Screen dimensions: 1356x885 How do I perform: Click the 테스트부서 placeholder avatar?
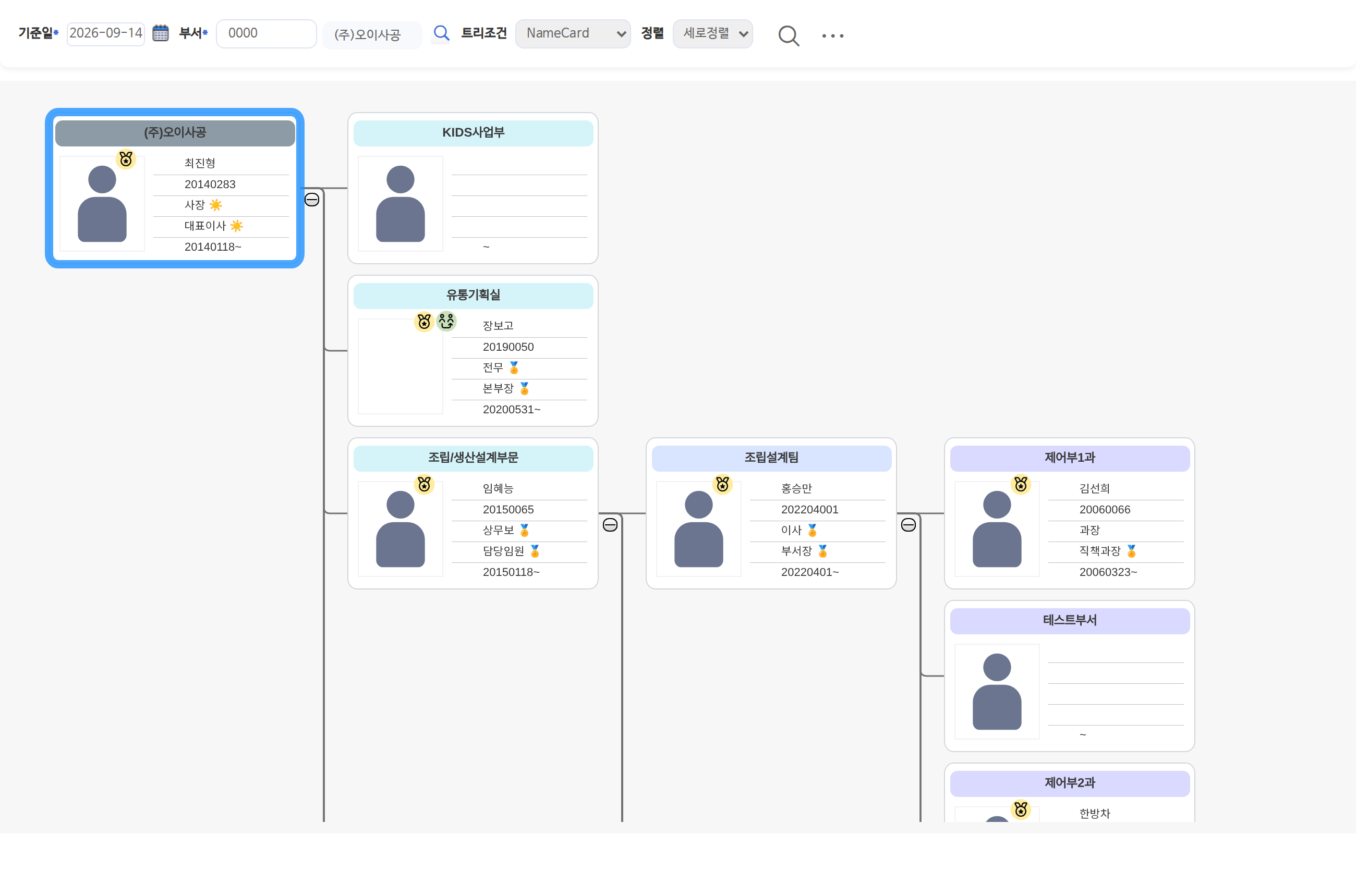pos(997,691)
